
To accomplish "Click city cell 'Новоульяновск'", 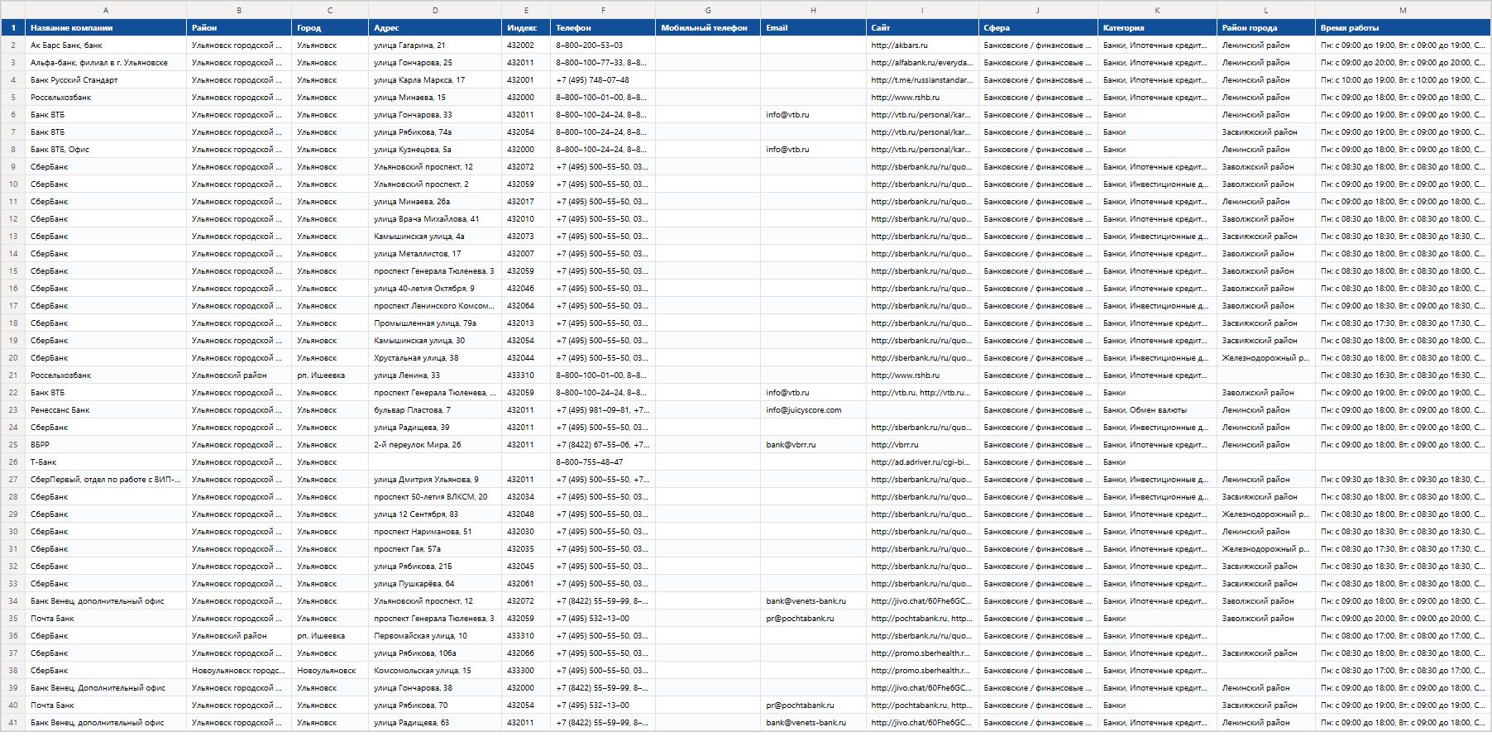I will (x=330, y=671).
